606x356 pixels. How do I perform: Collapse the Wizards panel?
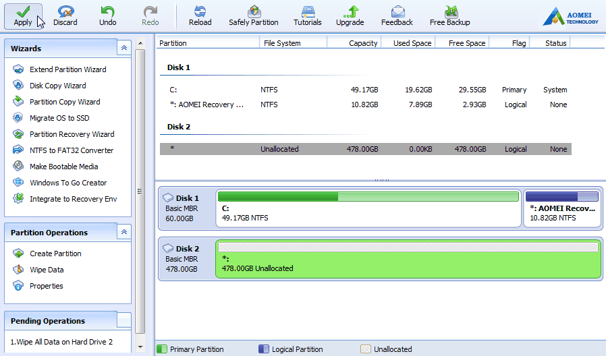pyautogui.click(x=124, y=48)
